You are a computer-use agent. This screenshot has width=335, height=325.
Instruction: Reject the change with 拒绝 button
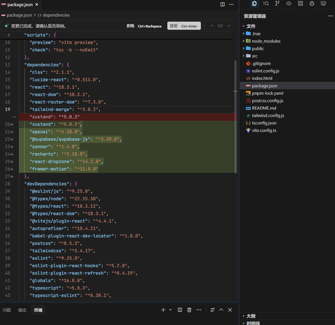130,26
